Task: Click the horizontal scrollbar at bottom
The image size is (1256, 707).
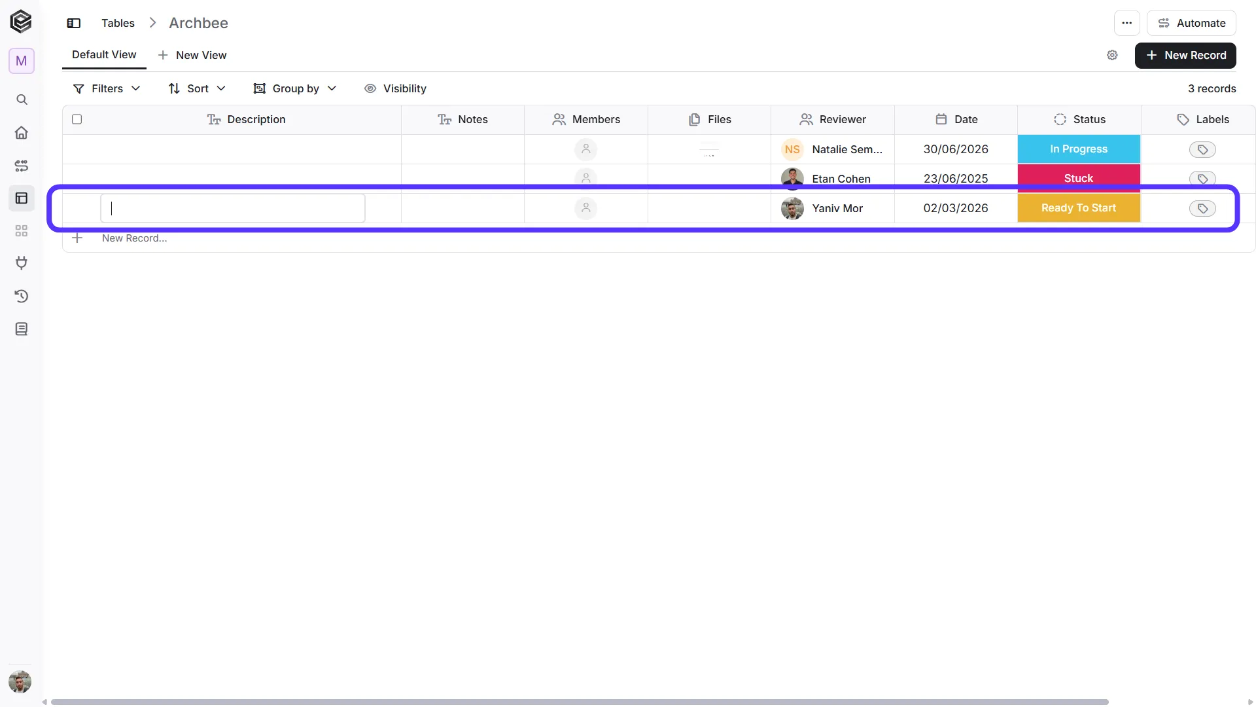Action: pos(580,702)
